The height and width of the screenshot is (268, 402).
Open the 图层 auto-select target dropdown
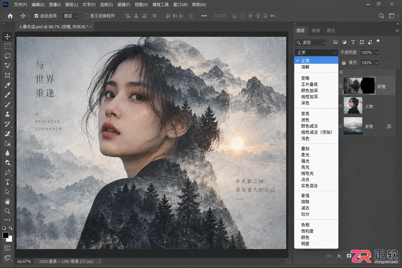pos(71,16)
